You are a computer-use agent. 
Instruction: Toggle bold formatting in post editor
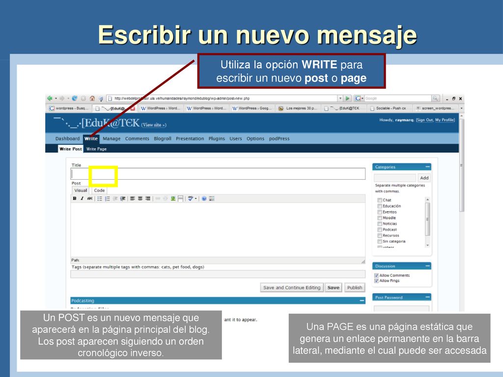(x=75, y=198)
